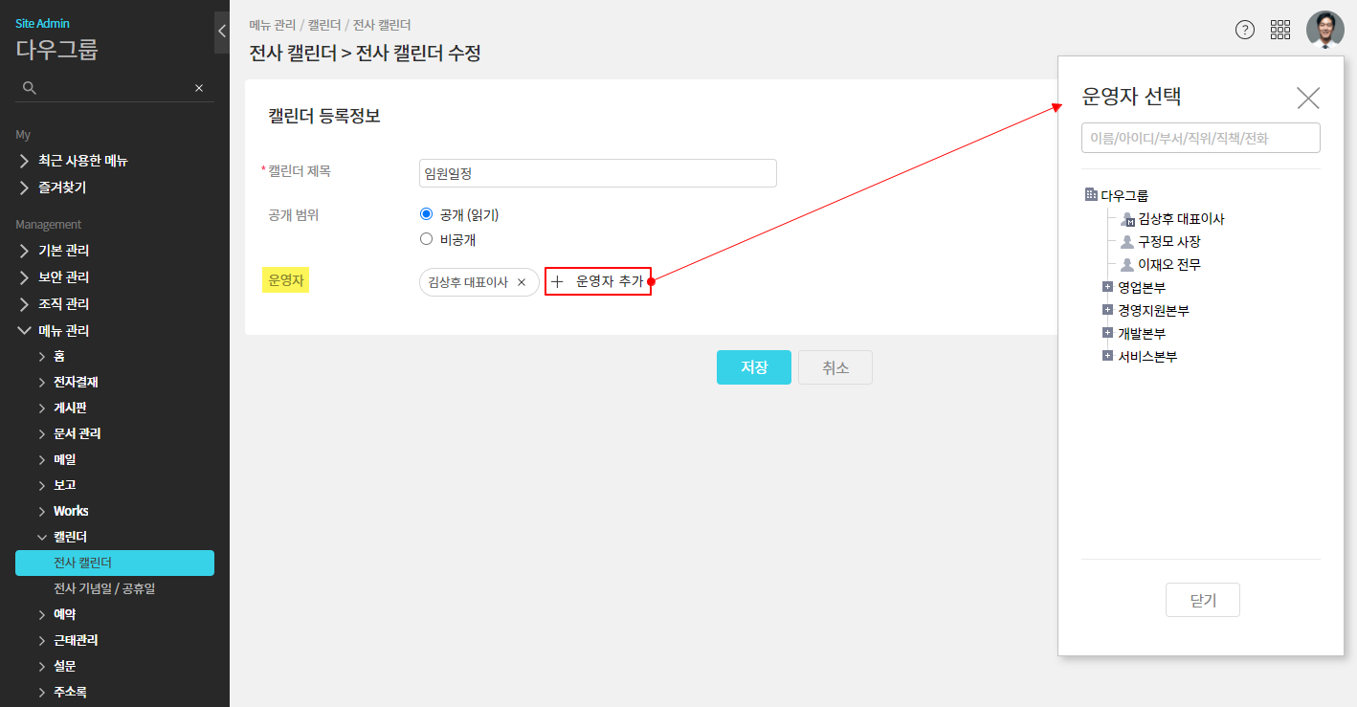Open 전사 기념일 / 공휴일 menu
1357x707 pixels.
pos(104,588)
